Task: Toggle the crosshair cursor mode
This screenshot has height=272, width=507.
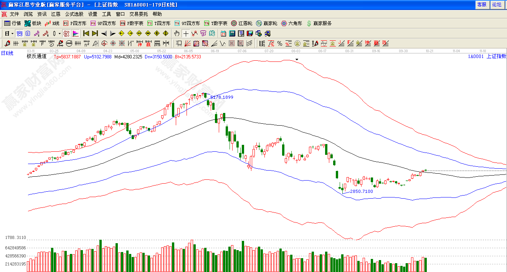Action: click(x=186, y=33)
